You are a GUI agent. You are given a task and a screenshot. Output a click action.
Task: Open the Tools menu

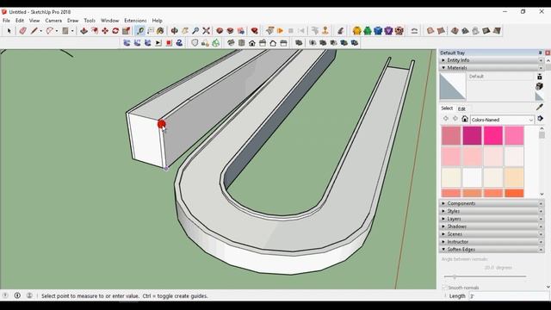90,21
